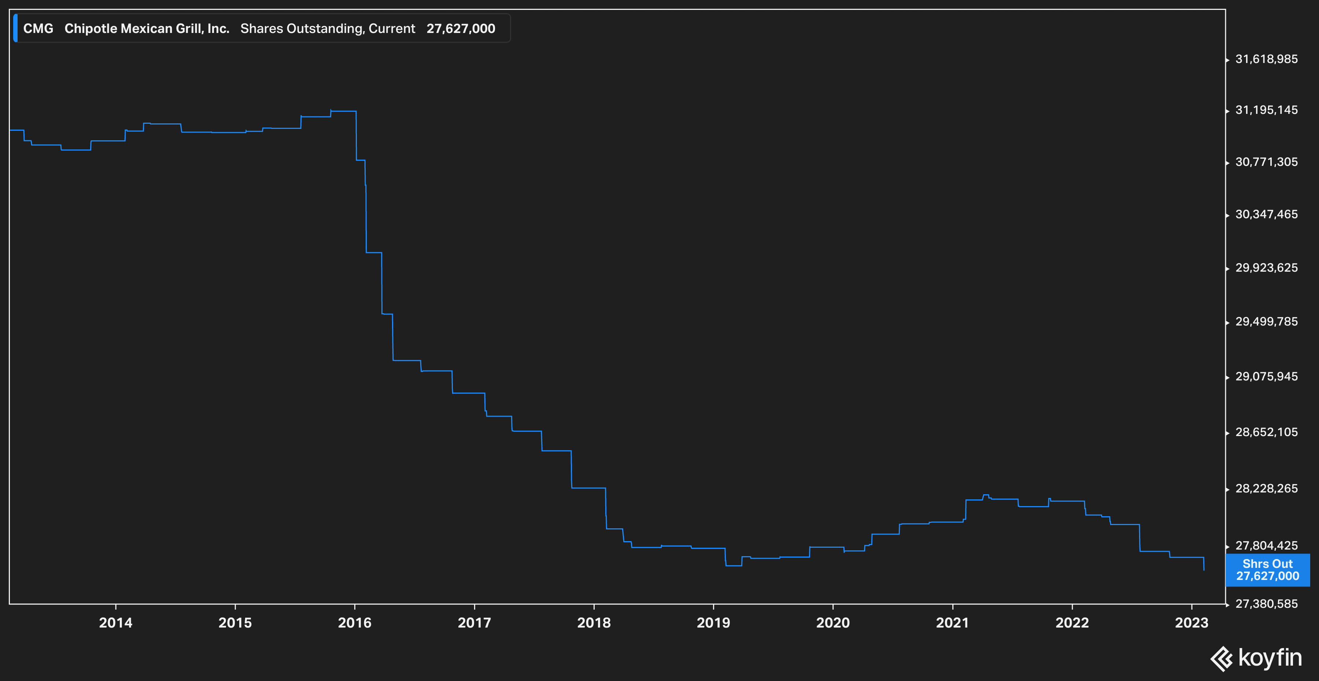Viewport: 1319px width, 681px height.
Task: Click the 2020 x-axis label
Action: coord(832,623)
